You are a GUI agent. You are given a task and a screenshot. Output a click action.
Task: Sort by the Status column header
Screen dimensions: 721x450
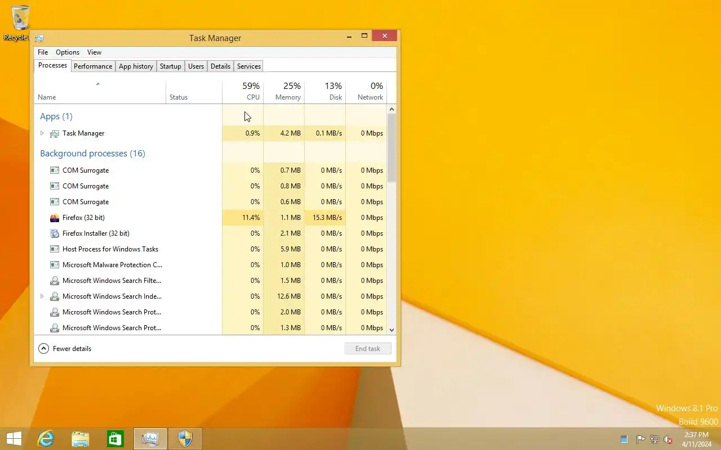pos(194,91)
